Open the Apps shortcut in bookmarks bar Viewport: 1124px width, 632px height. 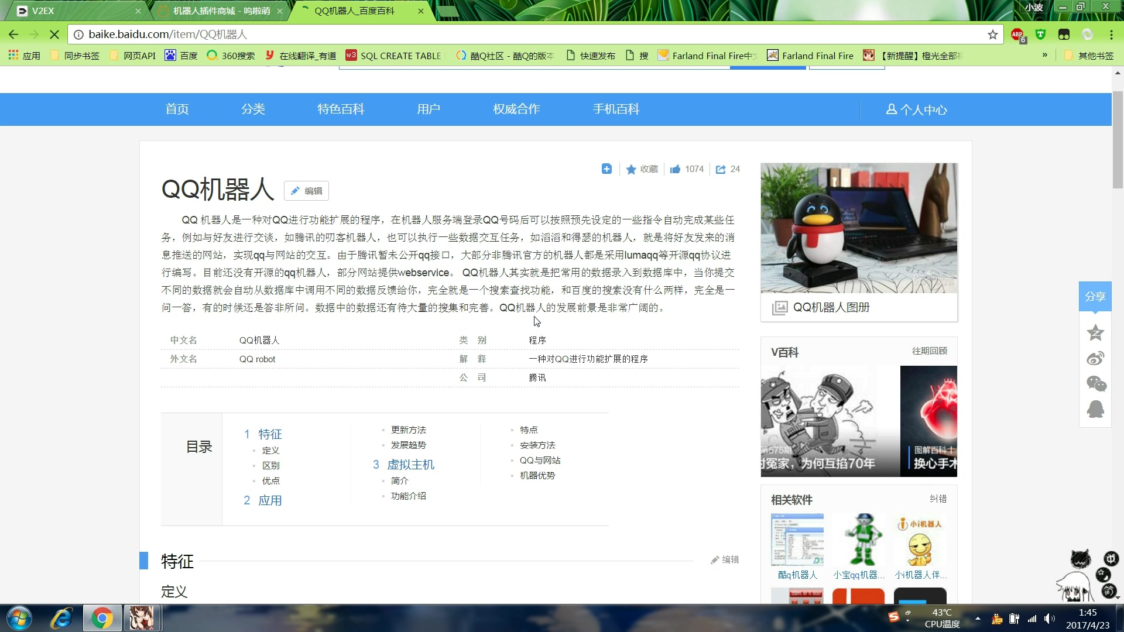click(24, 56)
